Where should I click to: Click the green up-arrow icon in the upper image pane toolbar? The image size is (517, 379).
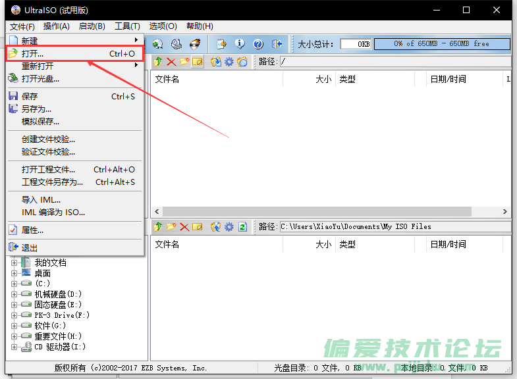(x=158, y=62)
